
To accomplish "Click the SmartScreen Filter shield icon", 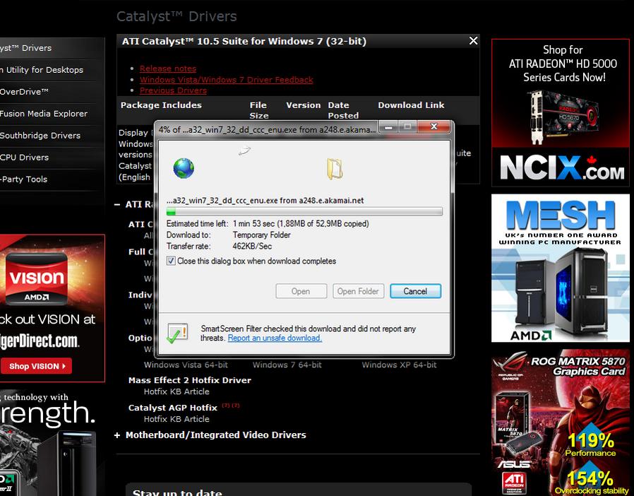I will (177, 333).
